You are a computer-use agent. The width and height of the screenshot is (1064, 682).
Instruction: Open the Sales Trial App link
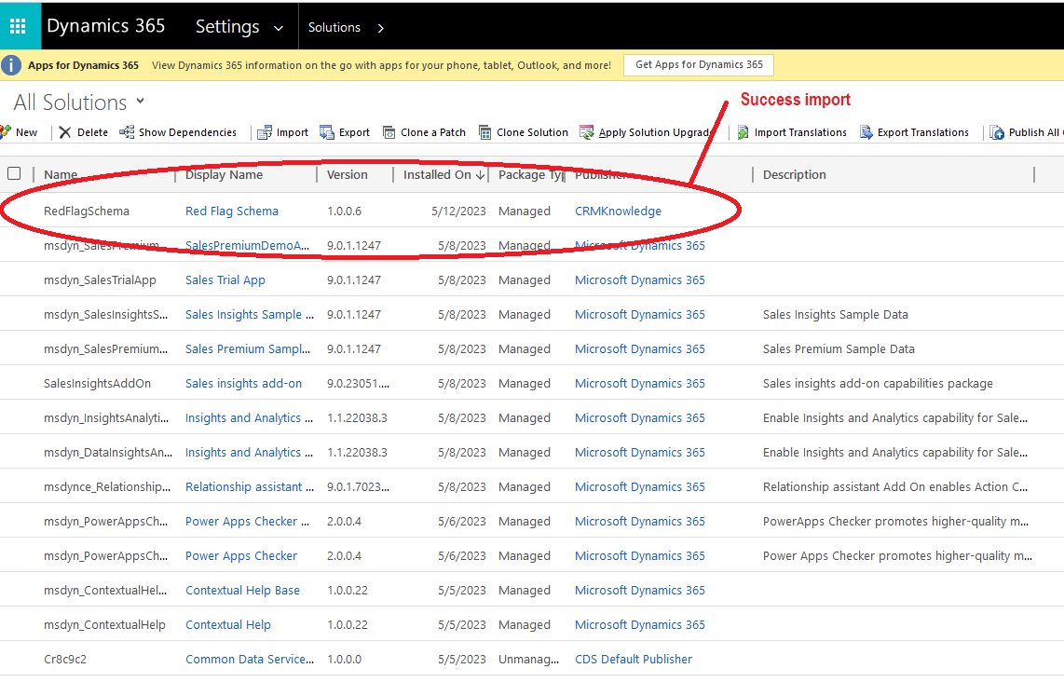[225, 280]
